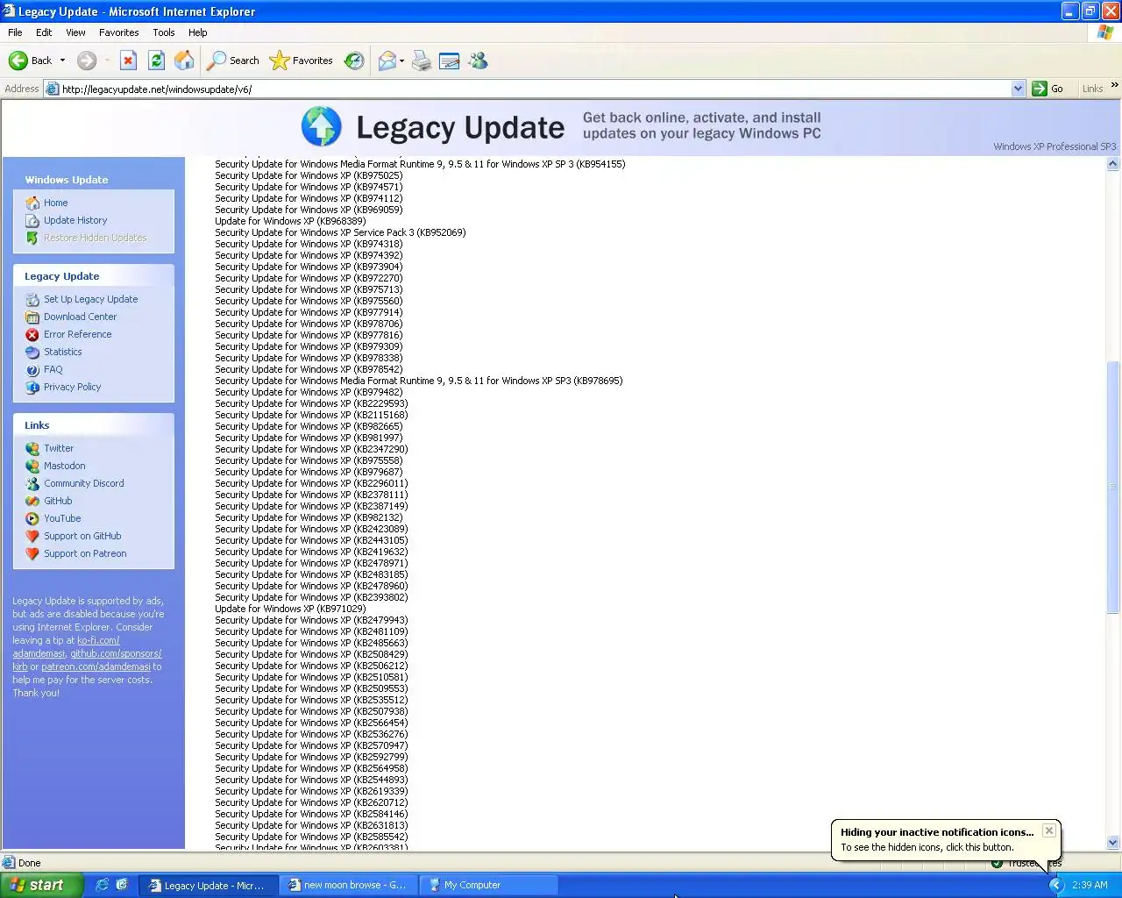Select Security Update row KB2347290
This screenshot has width=1122, height=898.
point(311,449)
